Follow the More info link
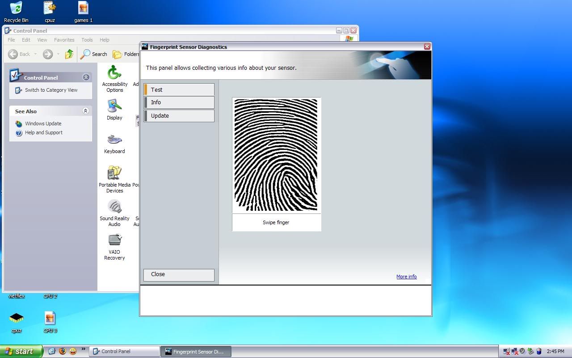Screen dimensions: 572x358 pyautogui.click(x=406, y=277)
